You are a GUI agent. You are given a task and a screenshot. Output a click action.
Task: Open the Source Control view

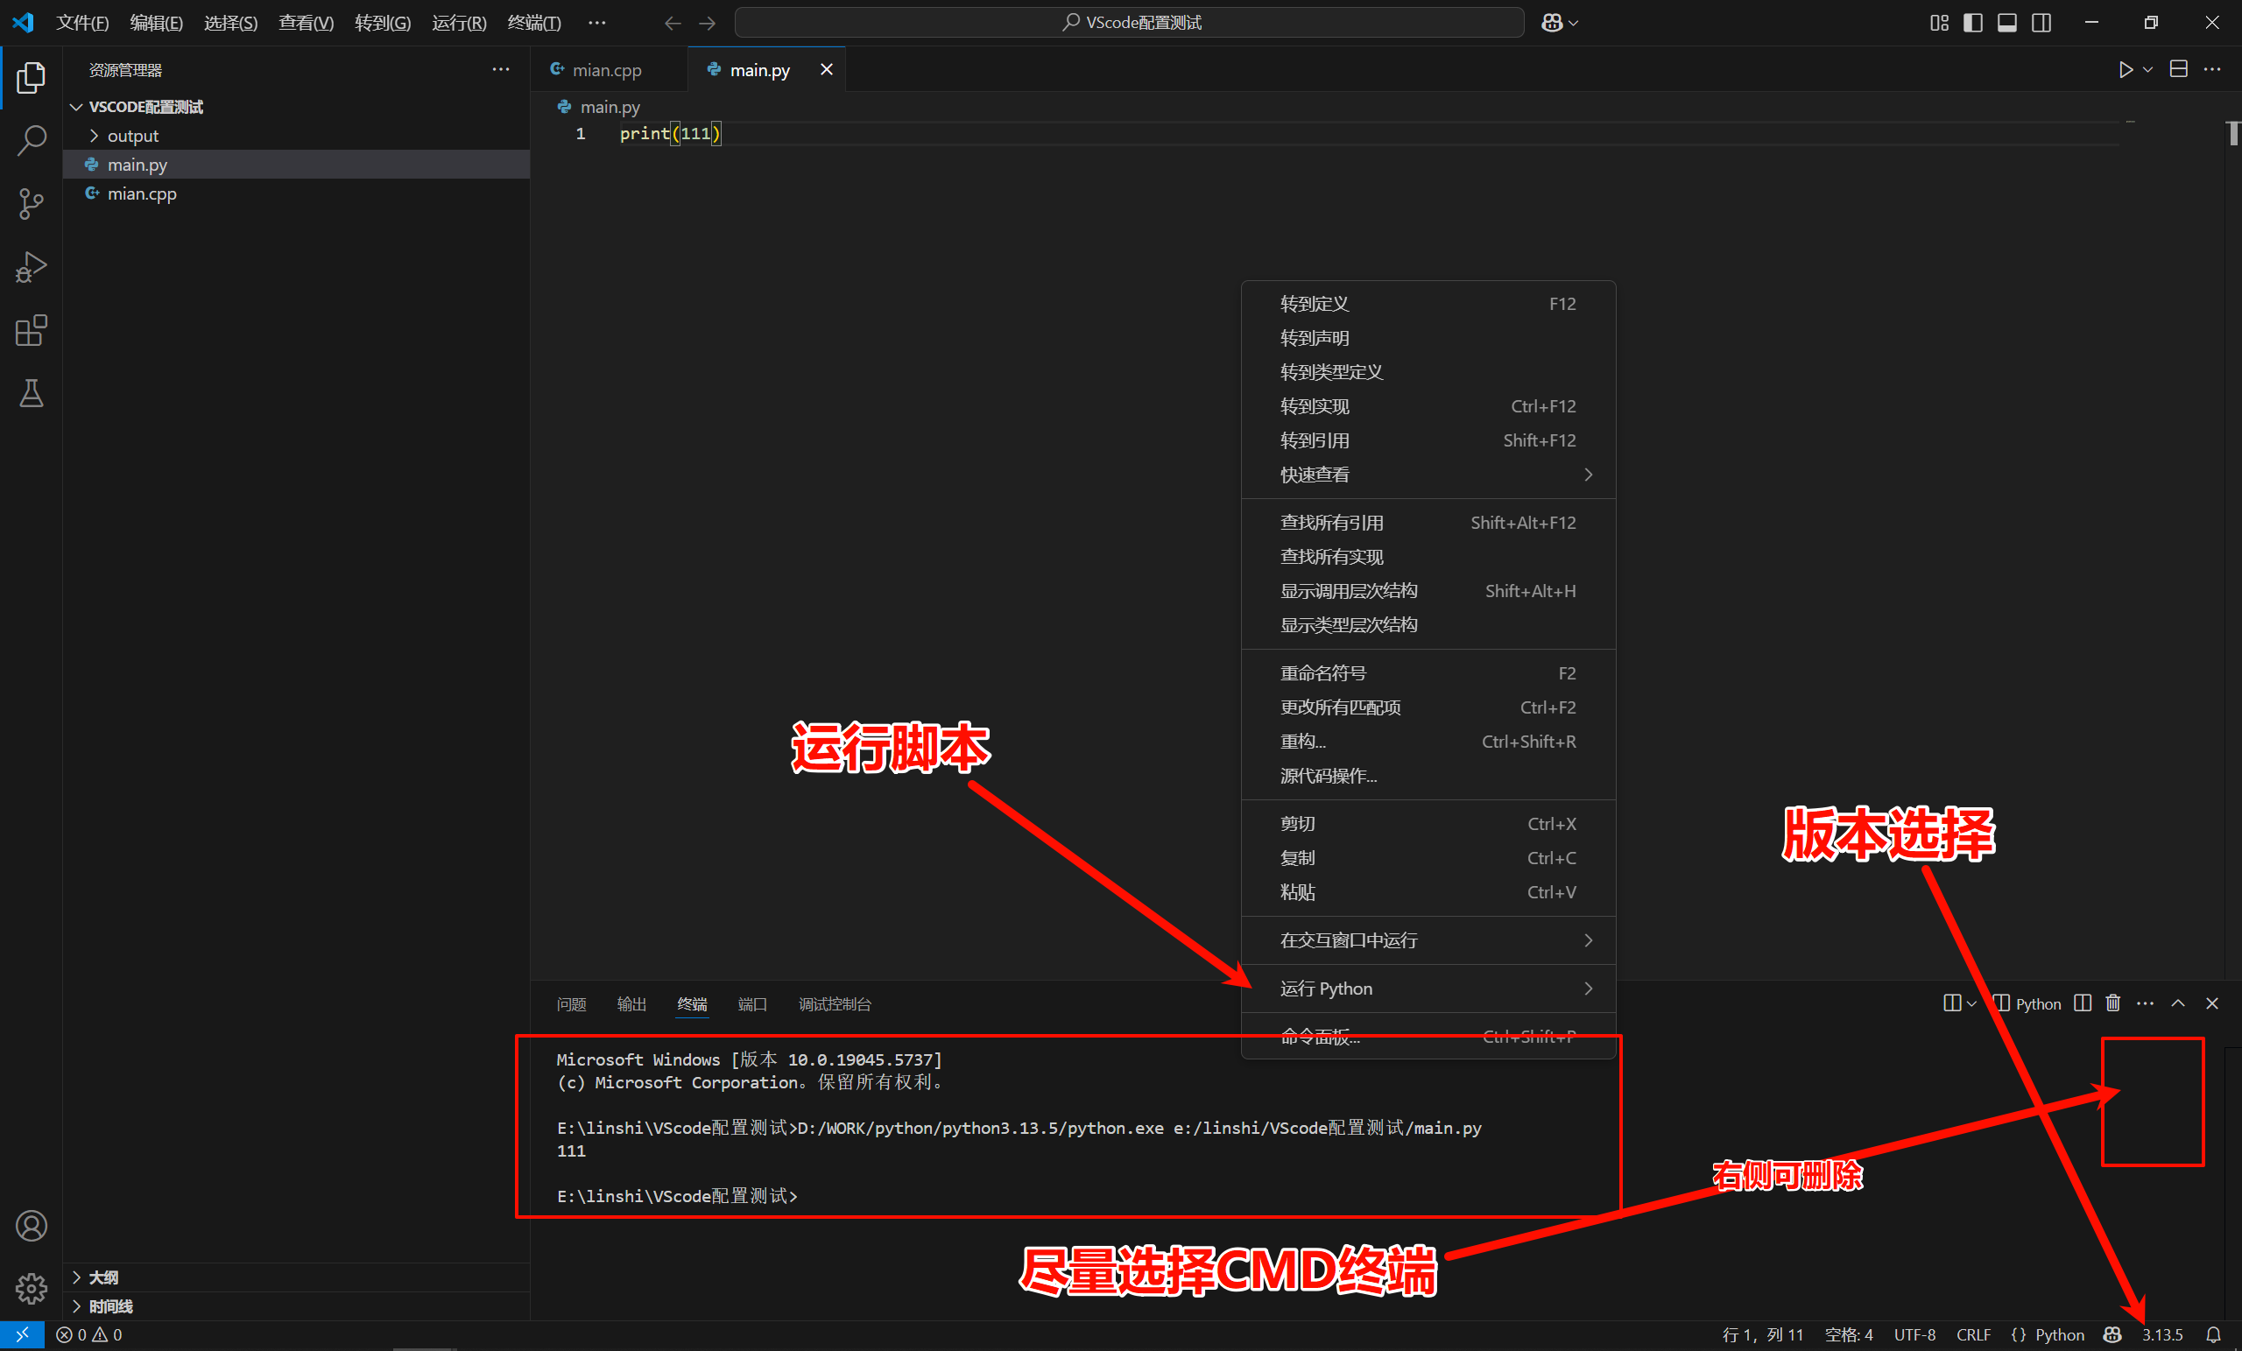(x=31, y=204)
